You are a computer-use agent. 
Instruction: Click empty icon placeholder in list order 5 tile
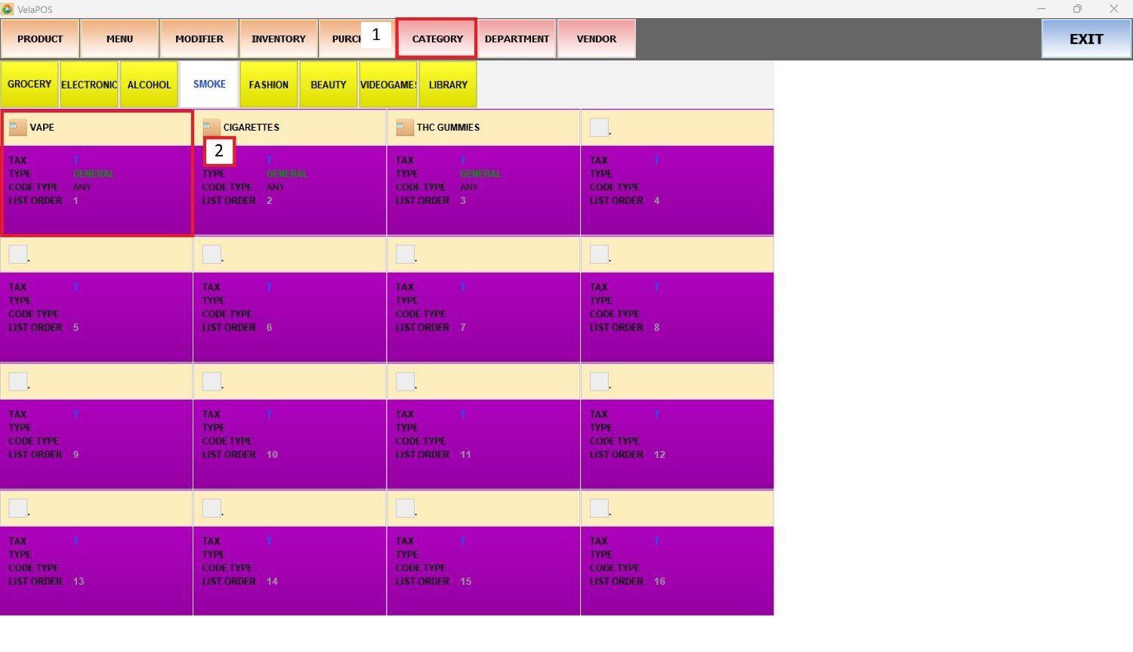[18, 255]
